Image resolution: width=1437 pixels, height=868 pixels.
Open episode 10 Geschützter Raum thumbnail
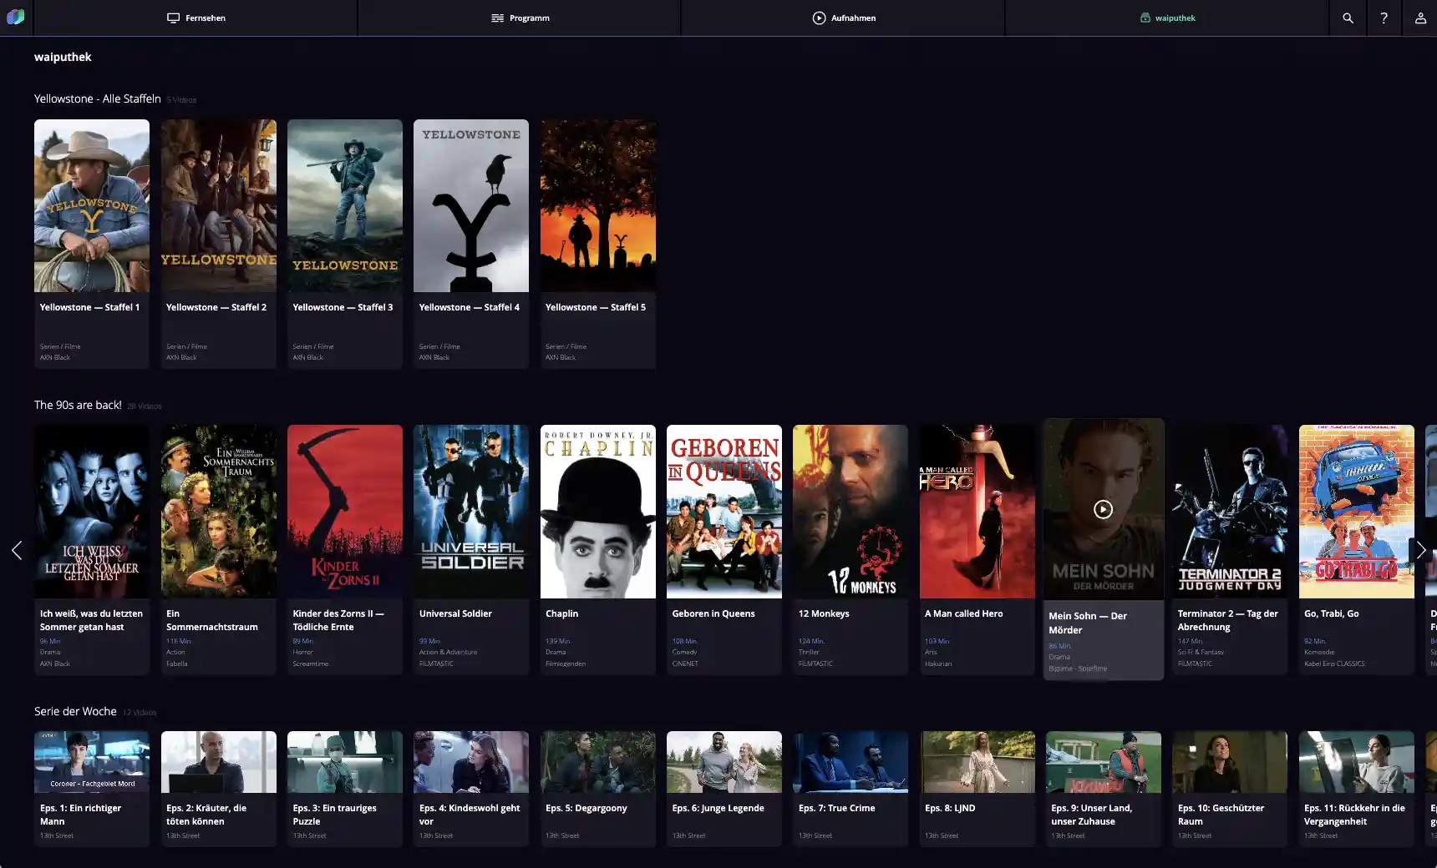1230,762
